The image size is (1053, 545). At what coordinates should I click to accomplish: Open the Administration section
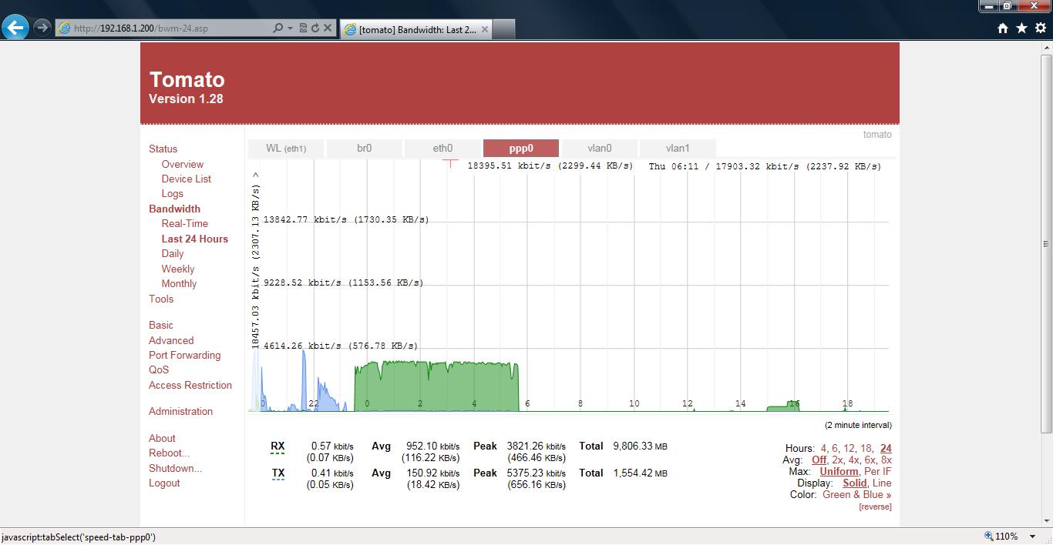[180, 411]
